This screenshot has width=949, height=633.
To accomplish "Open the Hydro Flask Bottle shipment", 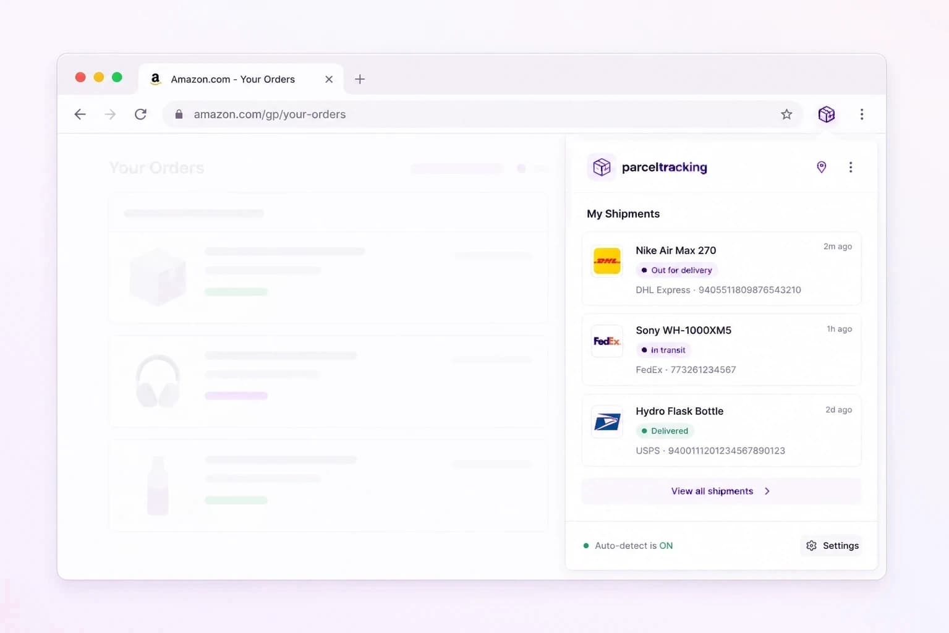I will pos(721,430).
